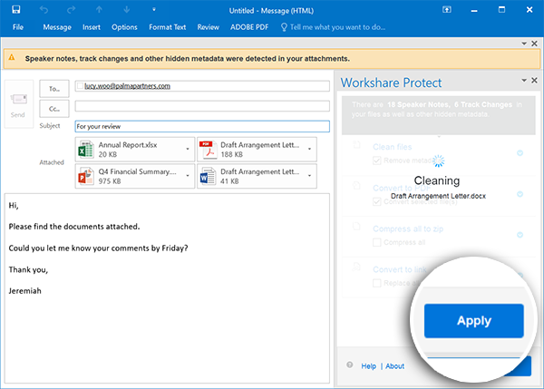Click in the email message body
This screenshot has height=389, width=544.
point(167,288)
